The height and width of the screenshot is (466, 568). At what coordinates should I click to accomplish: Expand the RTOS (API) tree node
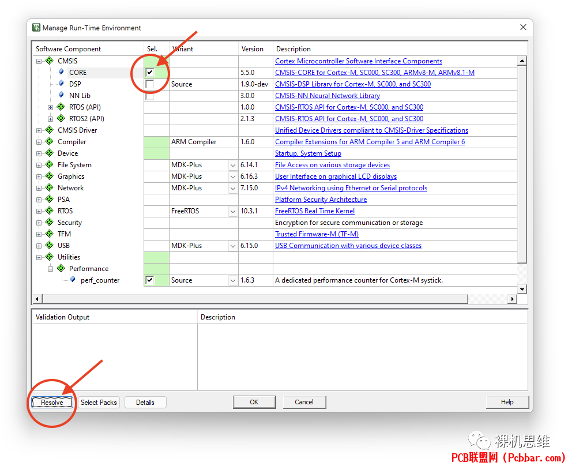pos(50,107)
